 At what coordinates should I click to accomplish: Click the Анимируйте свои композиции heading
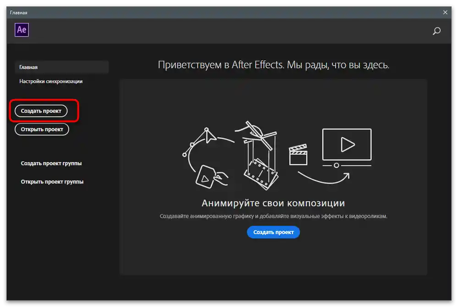[x=273, y=203]
